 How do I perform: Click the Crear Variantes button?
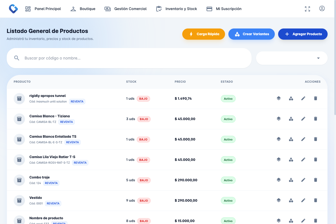(x=252, y=34)
